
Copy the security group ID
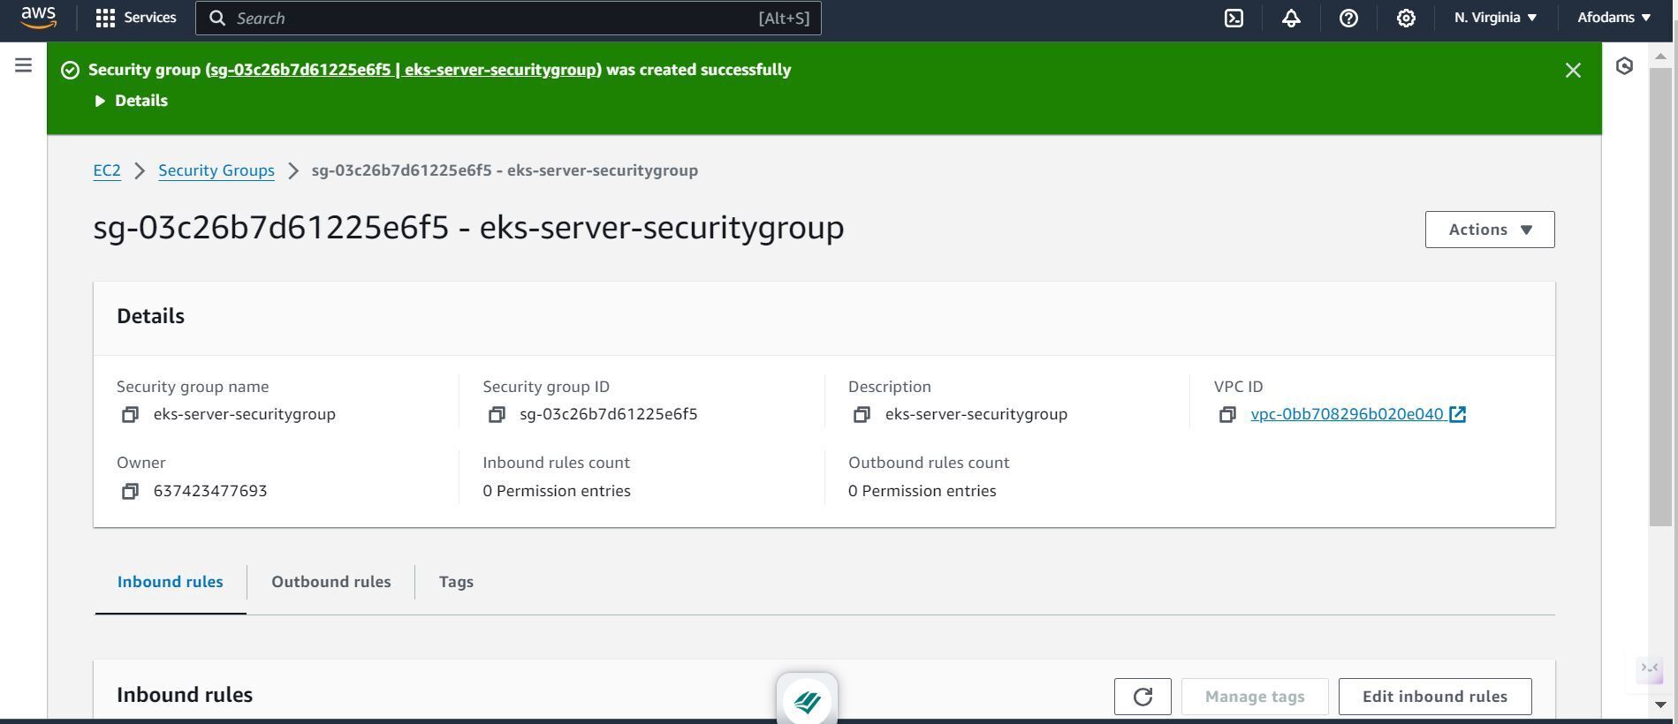pyautogui.click(x=497, y=414)
